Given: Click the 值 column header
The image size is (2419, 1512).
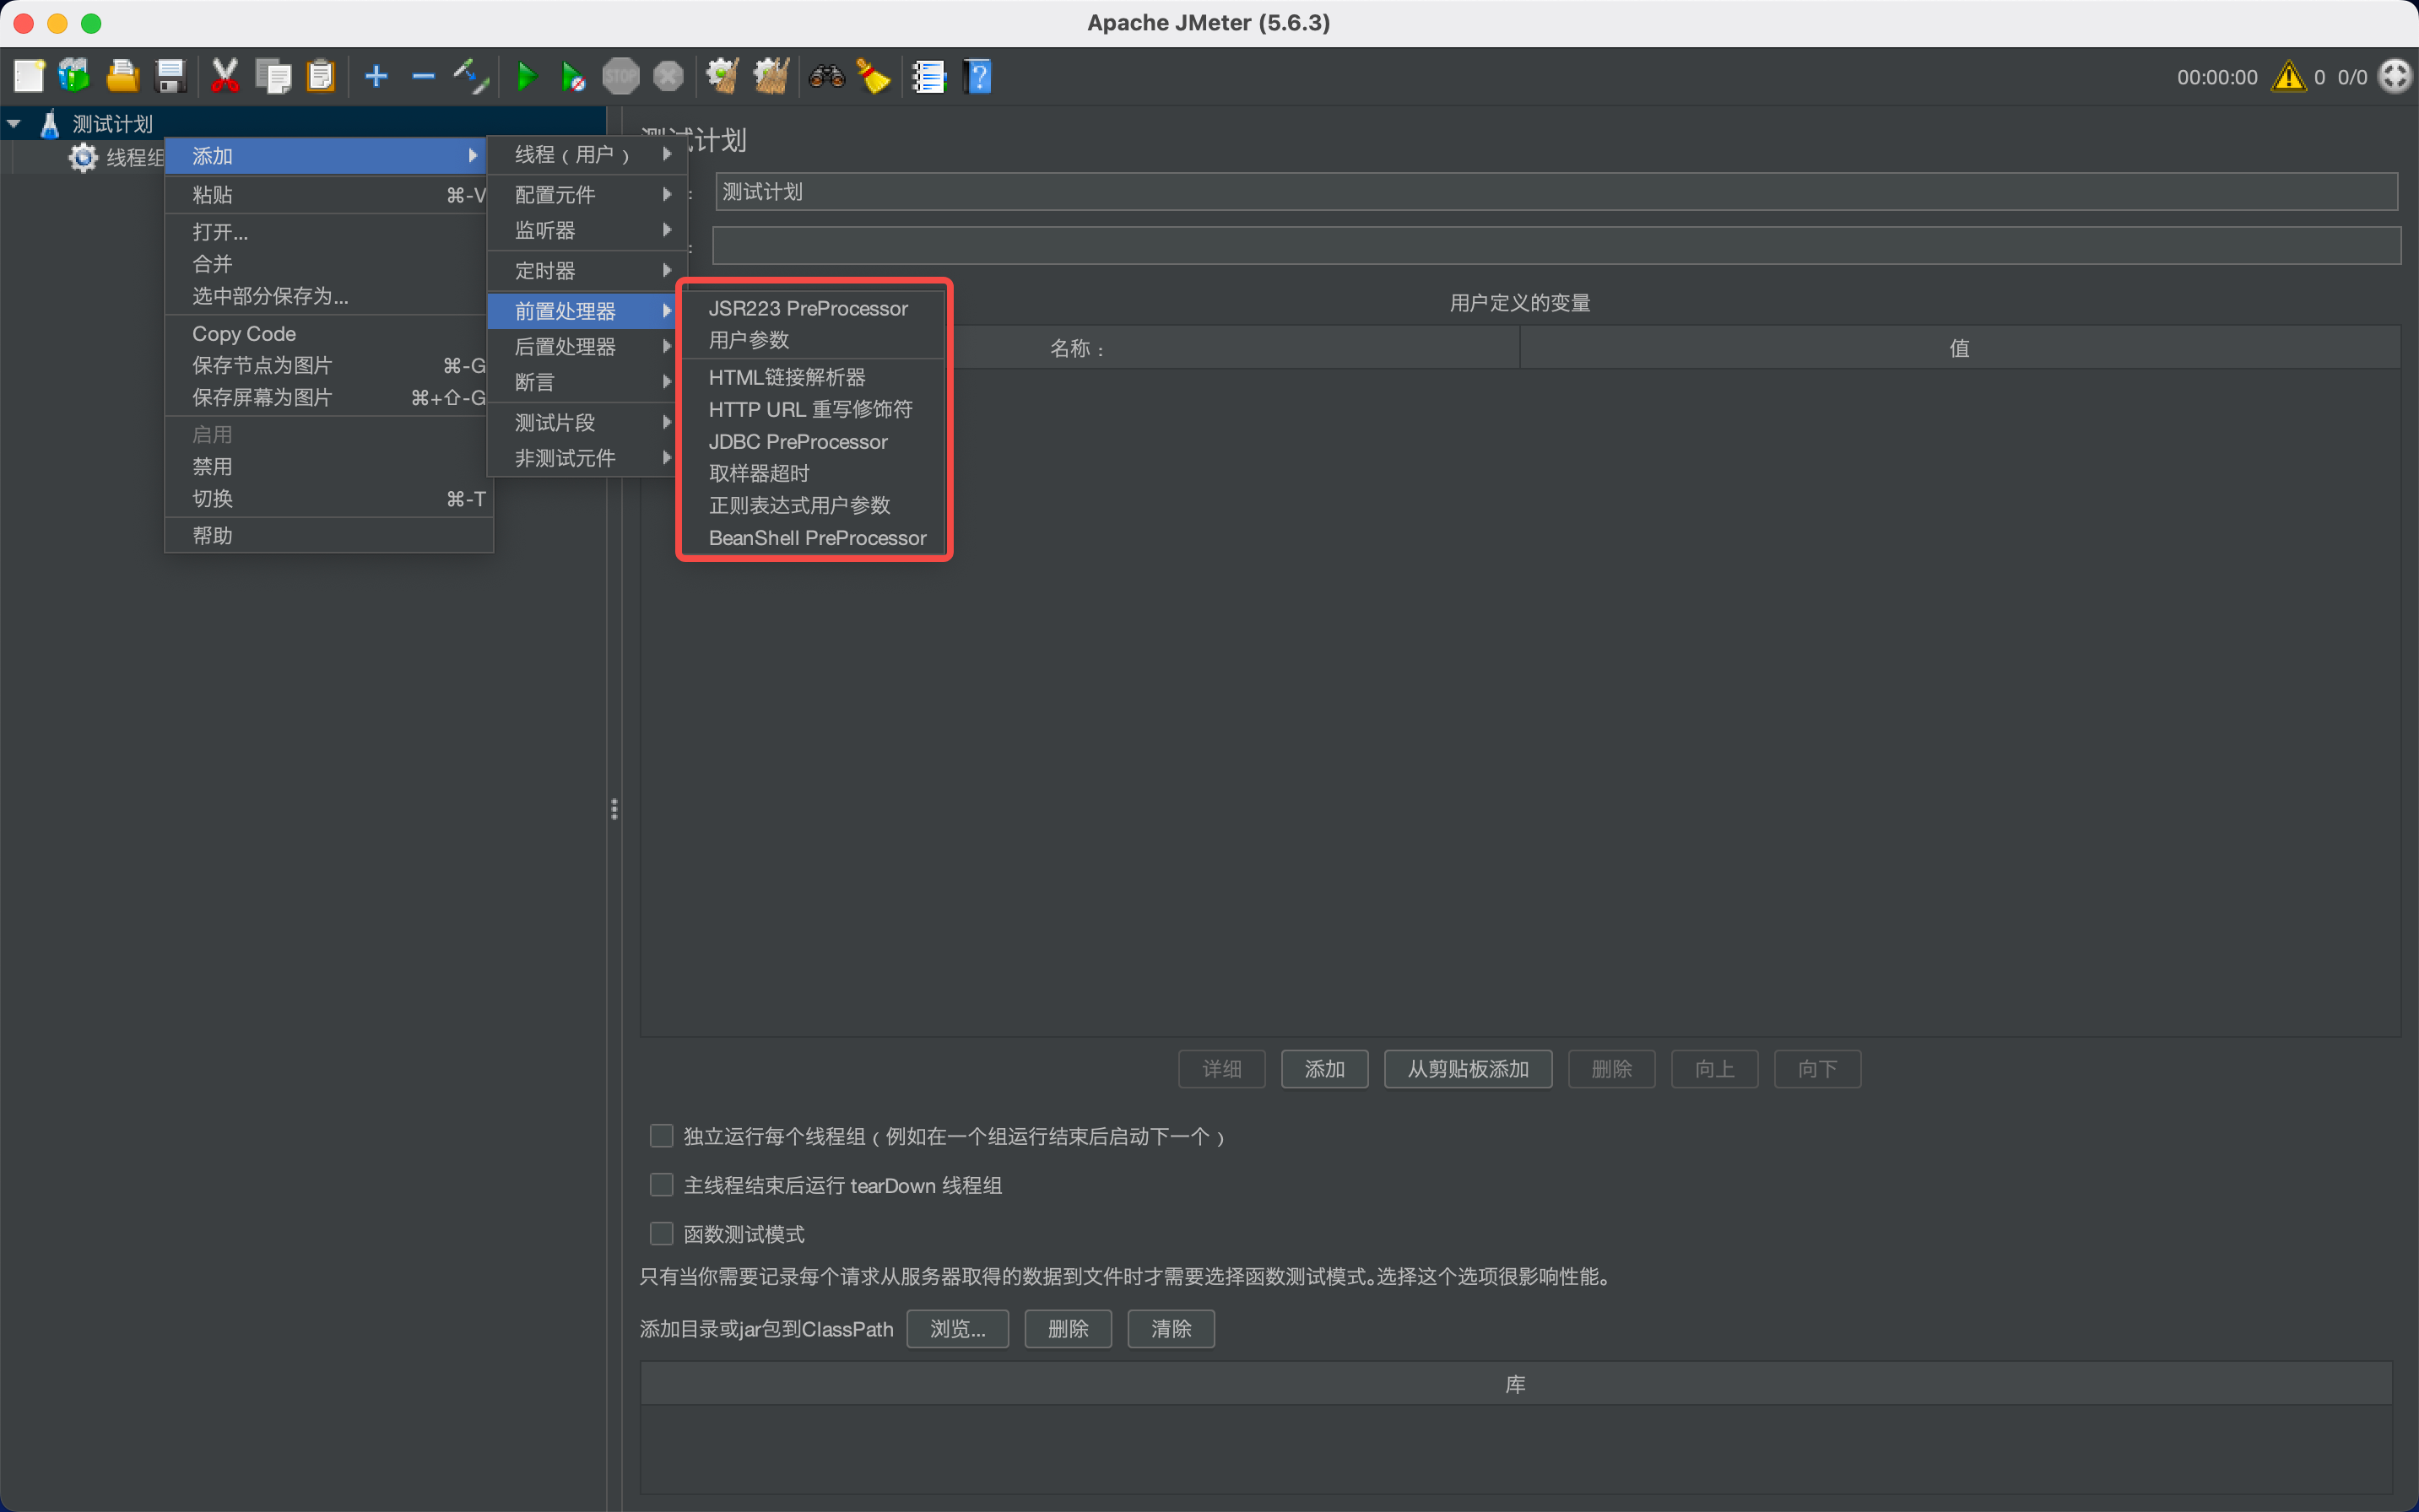Looking at the screenshot, I should tap(1959, 348).
